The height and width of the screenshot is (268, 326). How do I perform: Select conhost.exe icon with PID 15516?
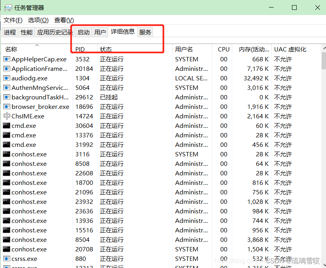point(6,230)
